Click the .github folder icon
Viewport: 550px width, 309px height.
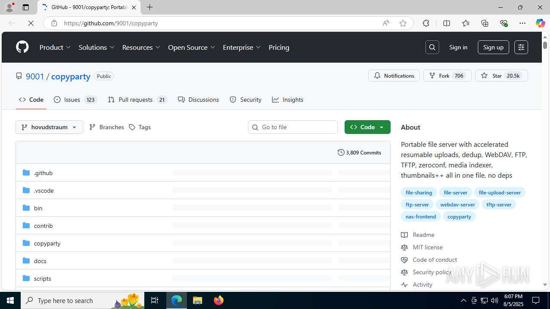(26, 173)
